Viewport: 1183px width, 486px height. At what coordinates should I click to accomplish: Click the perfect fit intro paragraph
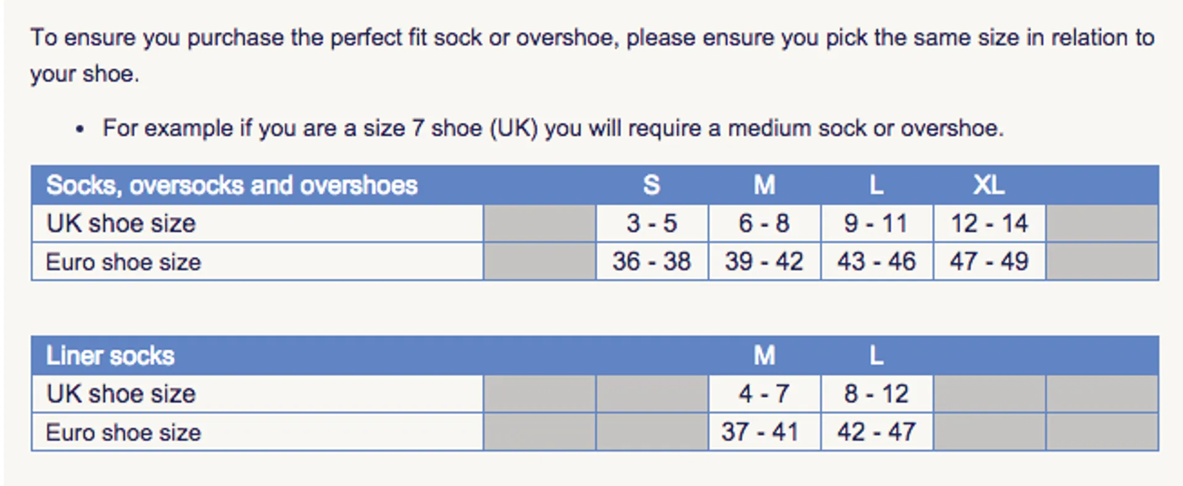point(592,55)
